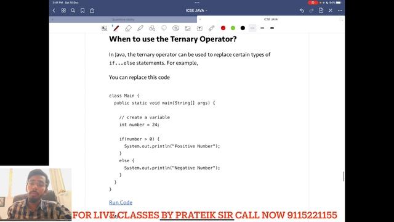Select the medium stroke width

[x=262, y=28]
